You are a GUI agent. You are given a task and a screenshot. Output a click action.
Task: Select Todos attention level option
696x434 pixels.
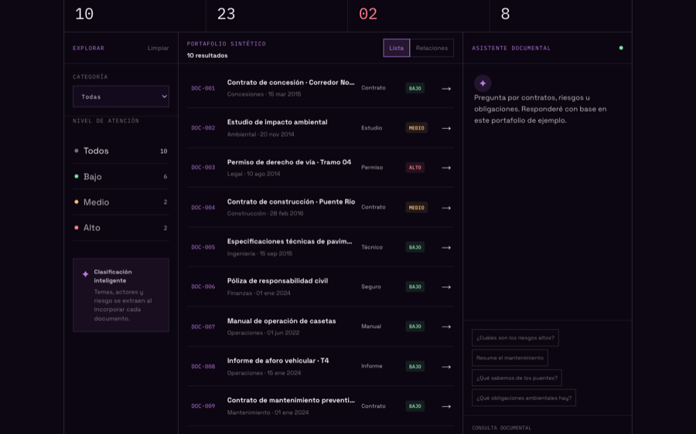(121, 151)
